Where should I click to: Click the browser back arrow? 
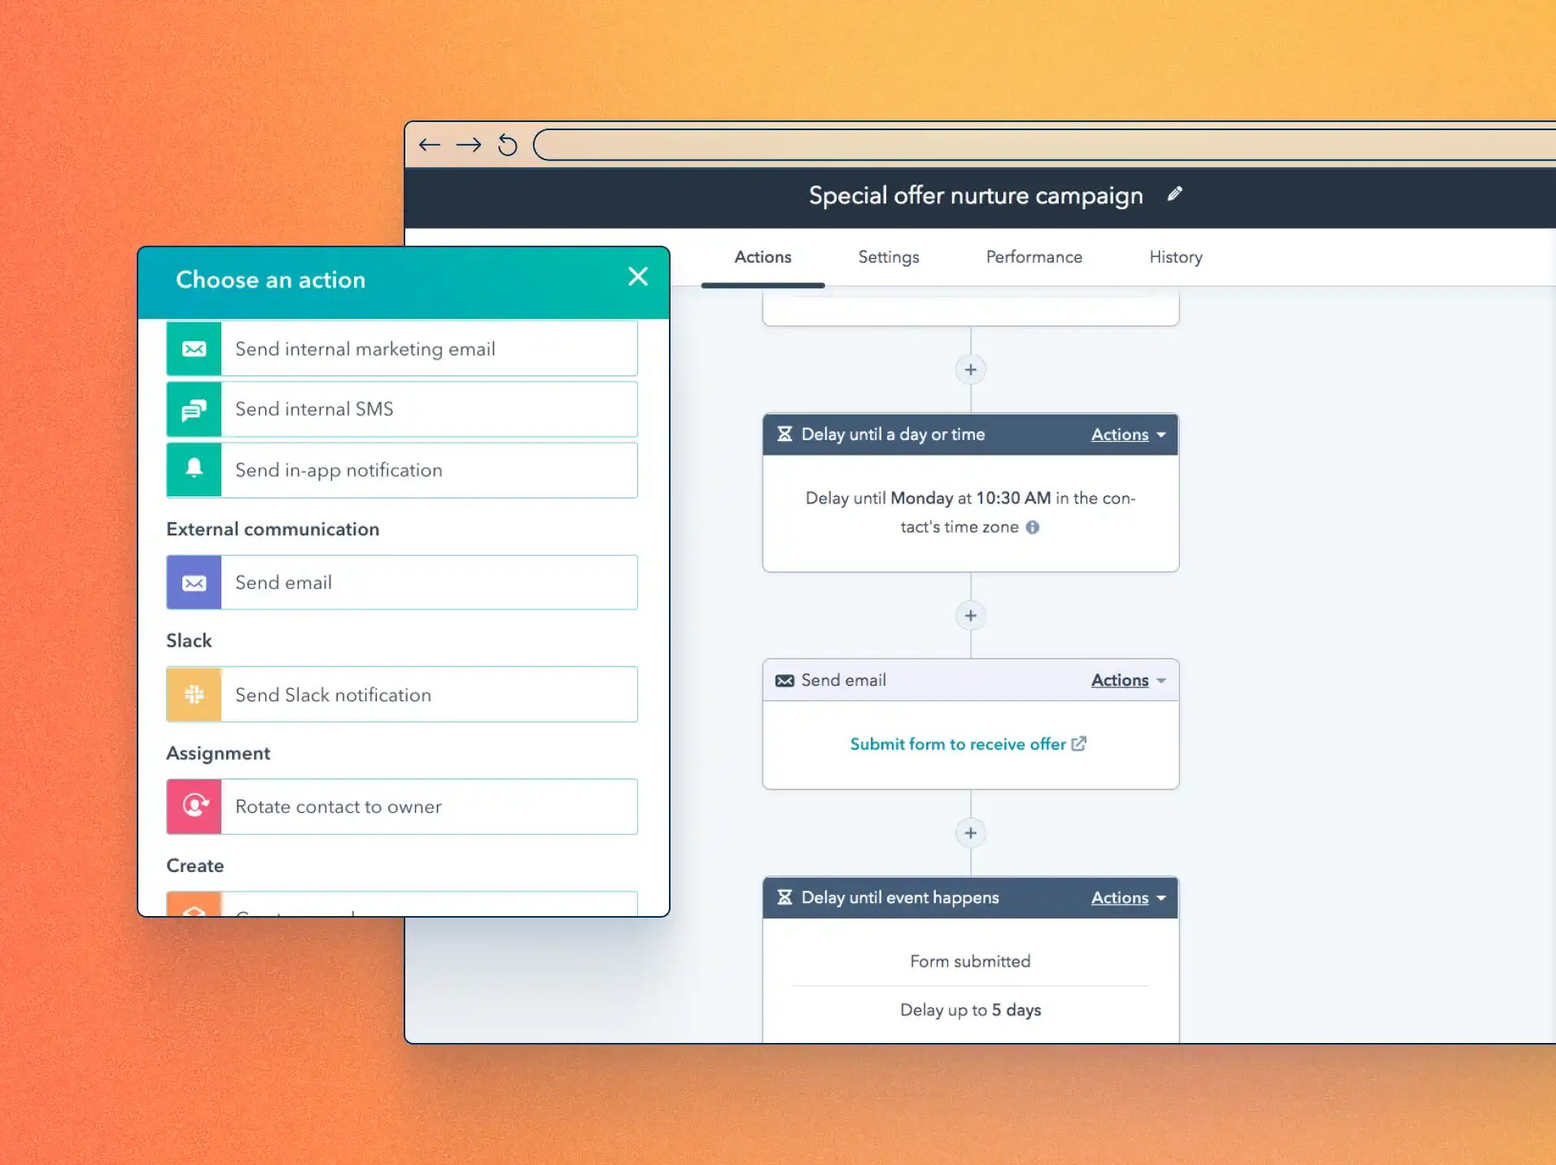click(429, 145)
